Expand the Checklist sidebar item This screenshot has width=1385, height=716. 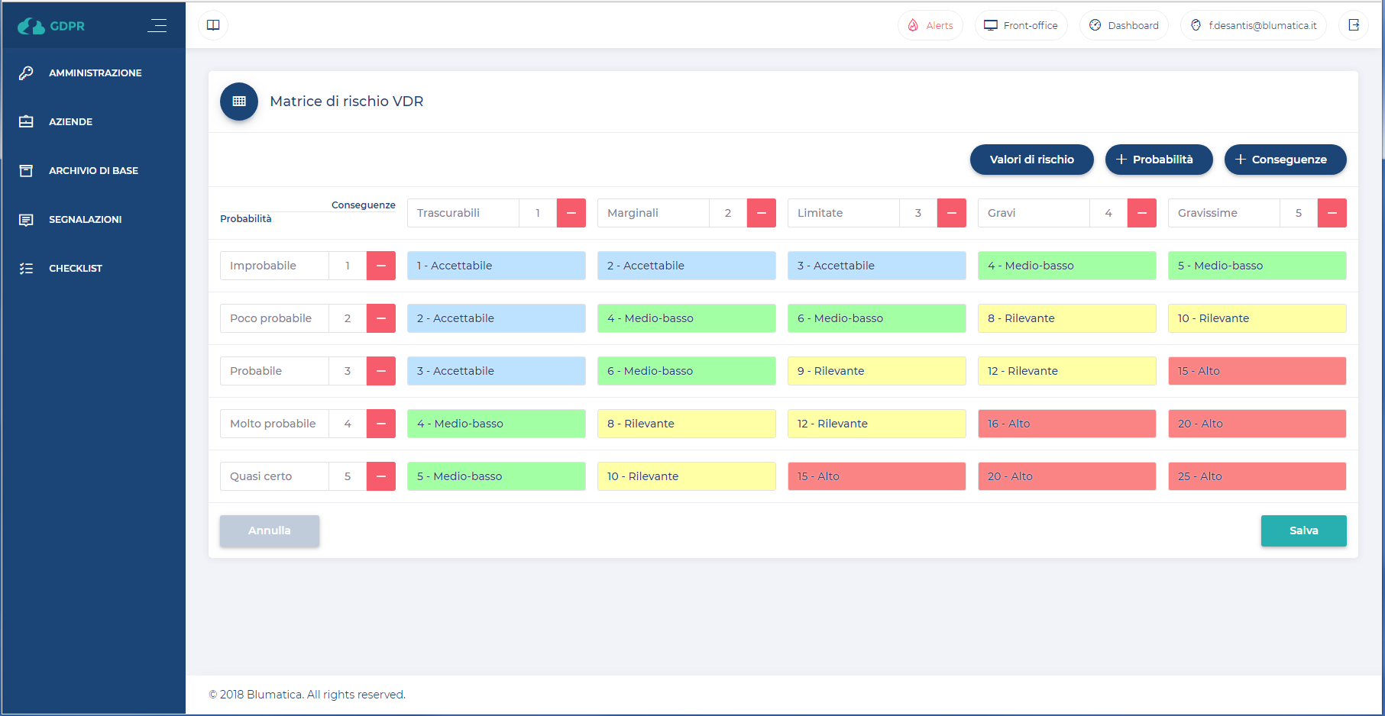[75, 269]
